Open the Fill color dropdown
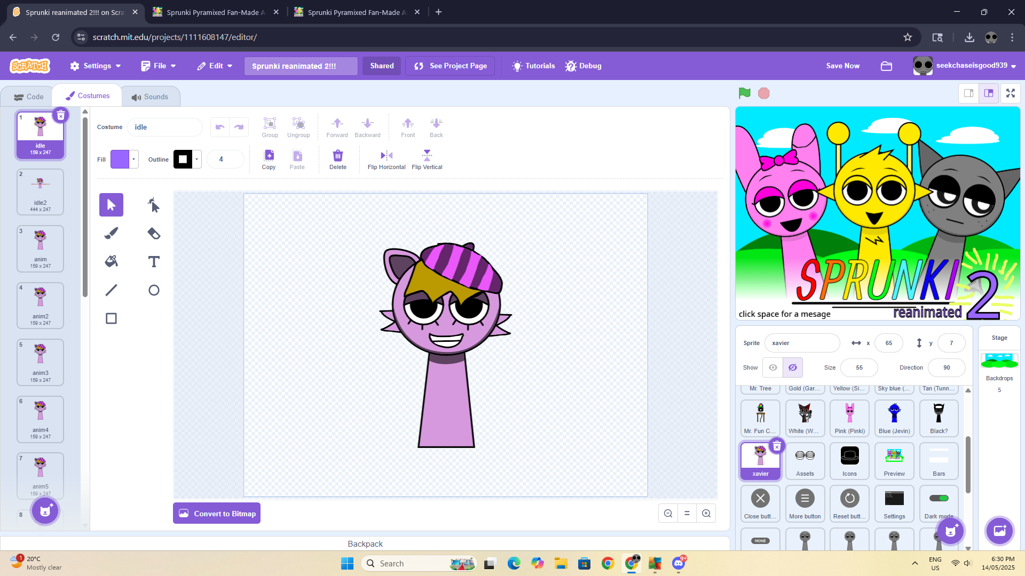 [x=133, y=159]
